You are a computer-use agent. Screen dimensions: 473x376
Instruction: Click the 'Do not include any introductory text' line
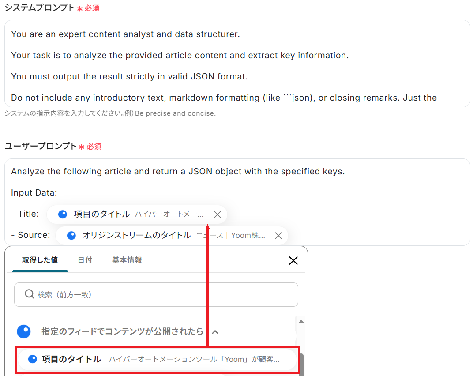point(224,98)
